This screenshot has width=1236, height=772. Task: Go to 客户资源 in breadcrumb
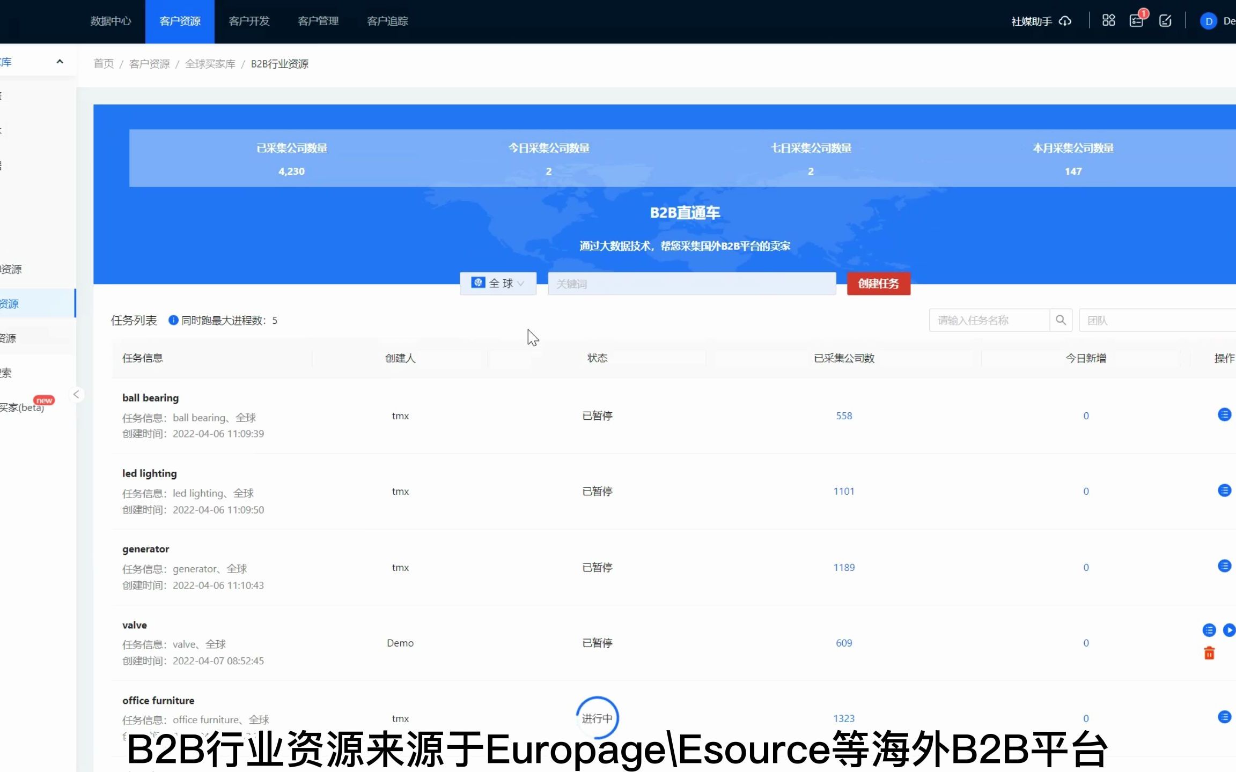click(149, 64)
